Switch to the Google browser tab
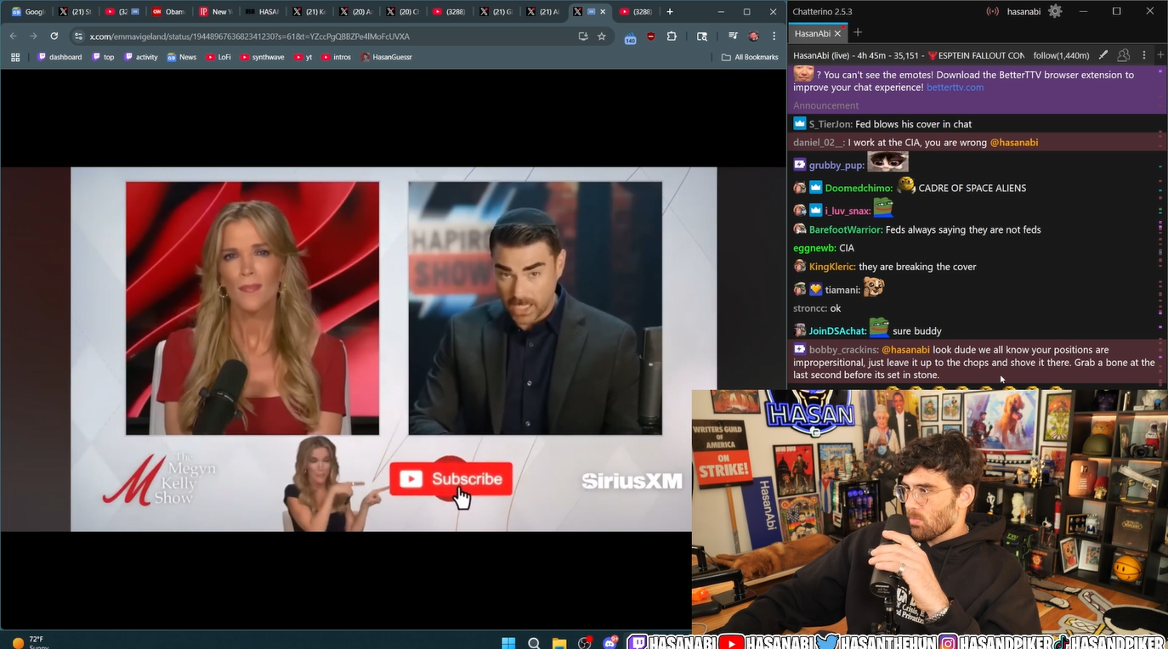Image resolution: width=1168 pixels, height=649 pixels. click(27, 12)
